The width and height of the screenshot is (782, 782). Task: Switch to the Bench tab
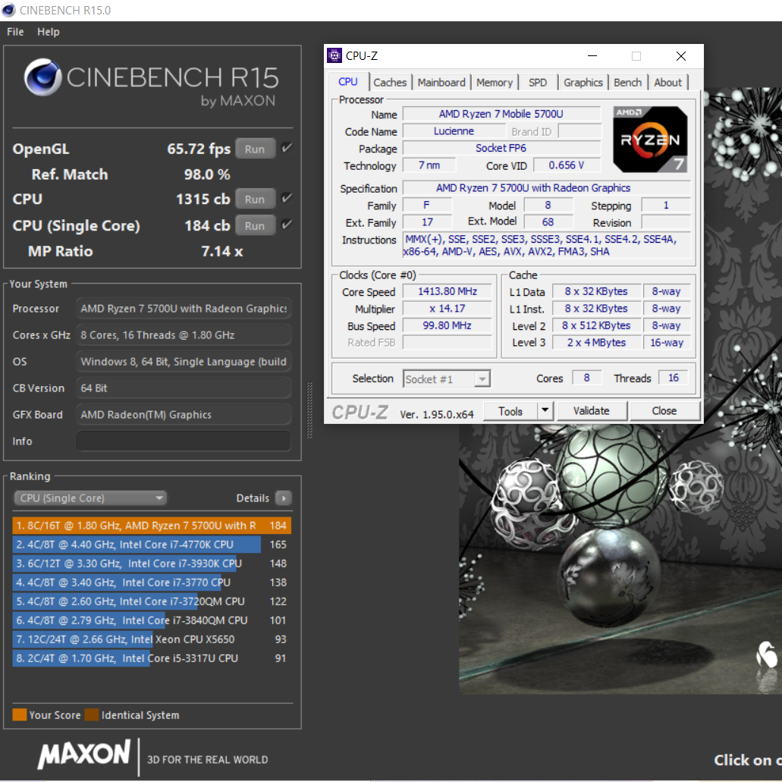click(x=627, y=83)
